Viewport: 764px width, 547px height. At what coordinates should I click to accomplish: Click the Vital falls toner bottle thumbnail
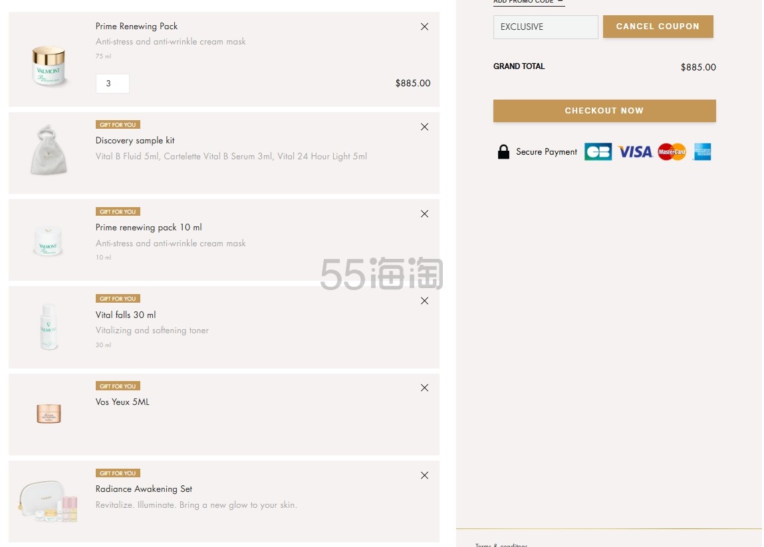click(x=49, y=327)
